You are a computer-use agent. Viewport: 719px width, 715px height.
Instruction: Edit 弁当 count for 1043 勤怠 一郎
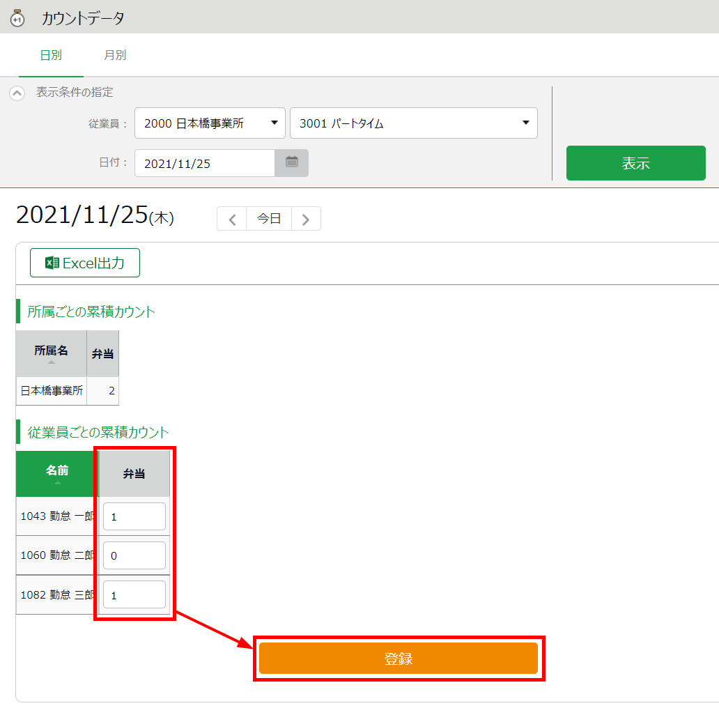pyautogui.click(x=134, y=516)
